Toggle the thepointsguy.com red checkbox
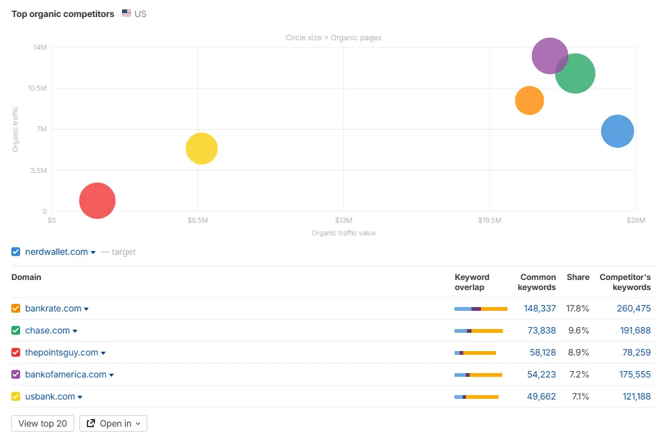 coord(16,352)
